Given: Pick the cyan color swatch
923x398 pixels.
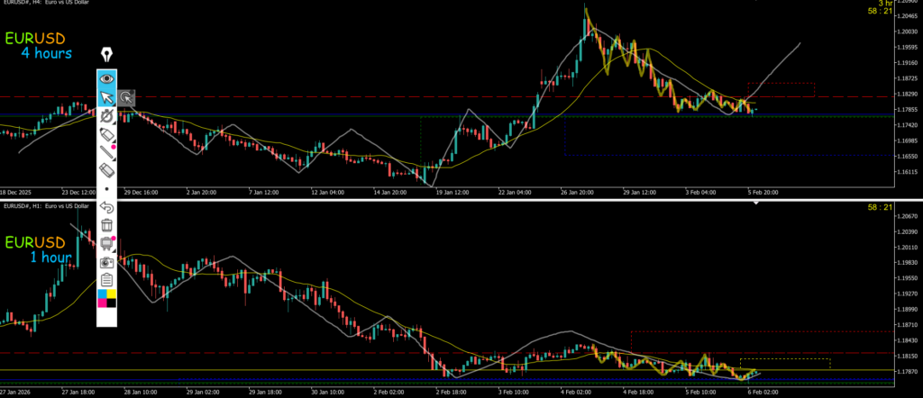Looking at the screenshot, I should tap(102, 294).
